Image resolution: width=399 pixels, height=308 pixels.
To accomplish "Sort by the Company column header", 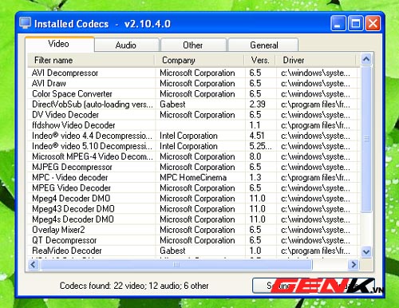I will click(x=199, y=60).
